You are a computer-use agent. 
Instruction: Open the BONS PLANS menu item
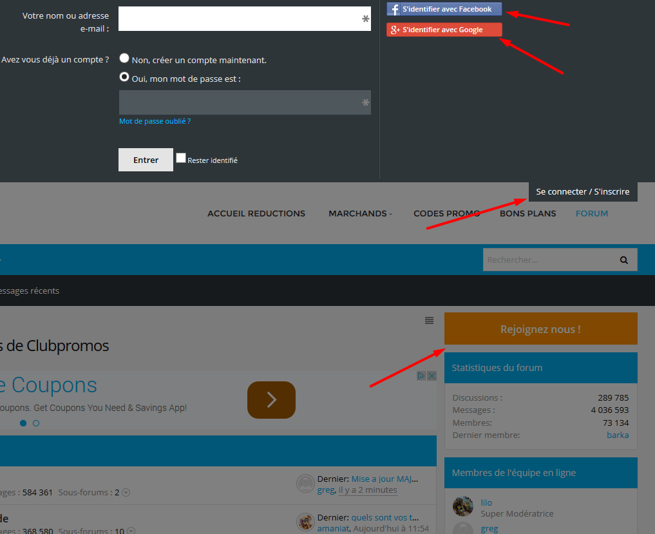[x=527, y=214]
